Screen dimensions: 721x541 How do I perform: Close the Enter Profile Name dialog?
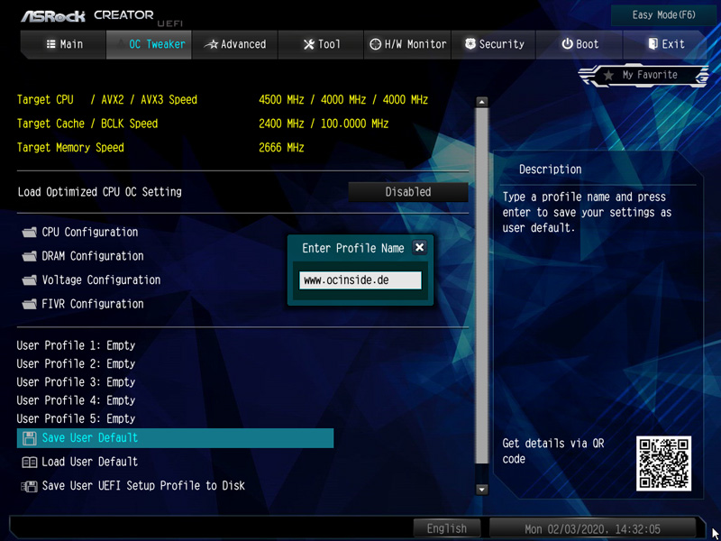[x=419, y=247]
